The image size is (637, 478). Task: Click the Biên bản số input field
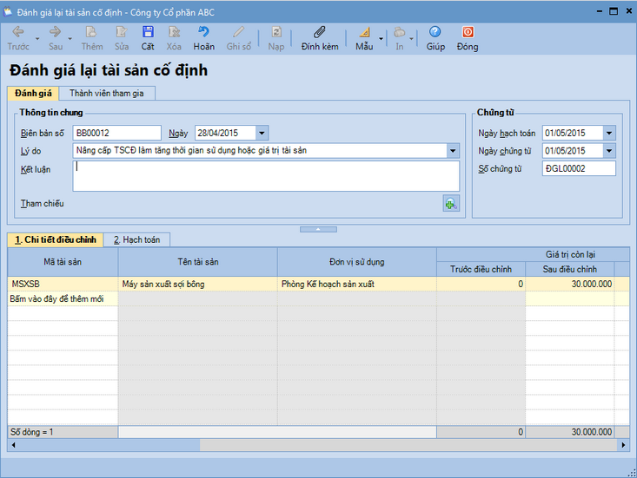pos(117,133)
